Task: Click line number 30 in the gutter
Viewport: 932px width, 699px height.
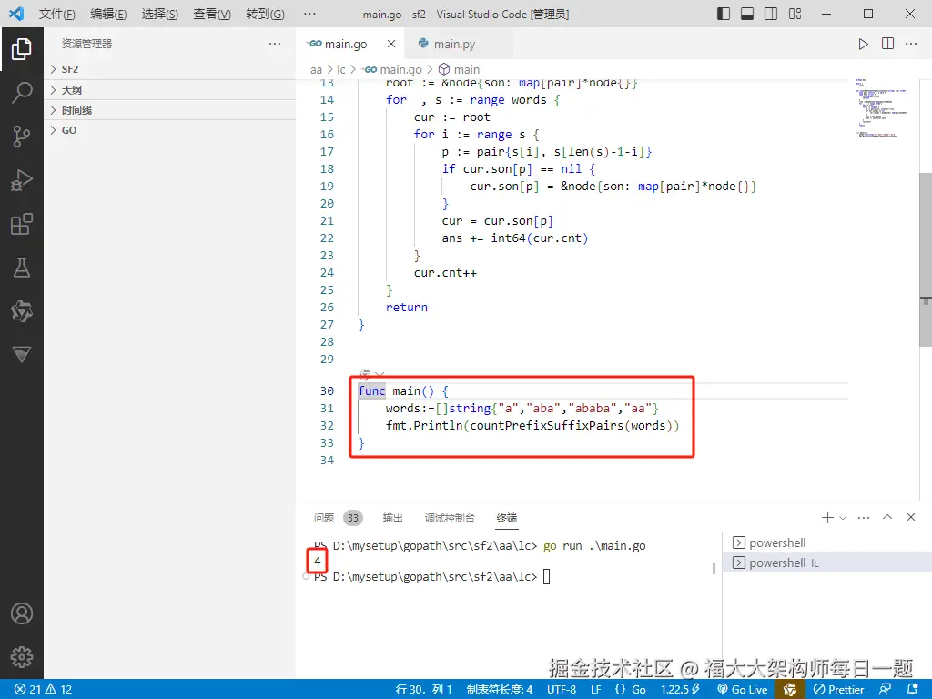Action: [x=327, y=391]
